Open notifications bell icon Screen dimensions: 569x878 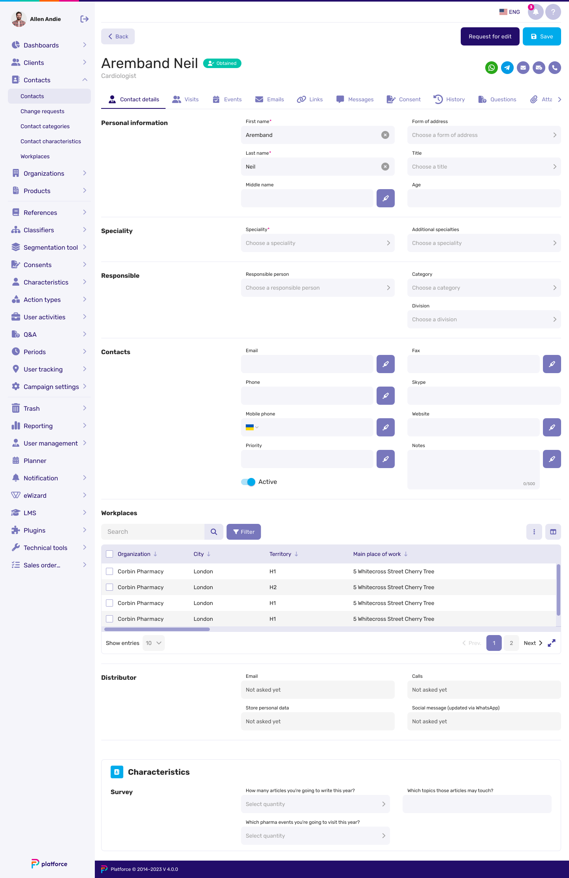[x=535, y=12]
